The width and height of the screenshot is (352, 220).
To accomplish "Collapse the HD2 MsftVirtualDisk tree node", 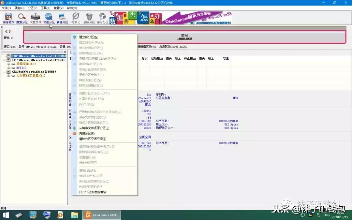I will [x=5, y=72].
